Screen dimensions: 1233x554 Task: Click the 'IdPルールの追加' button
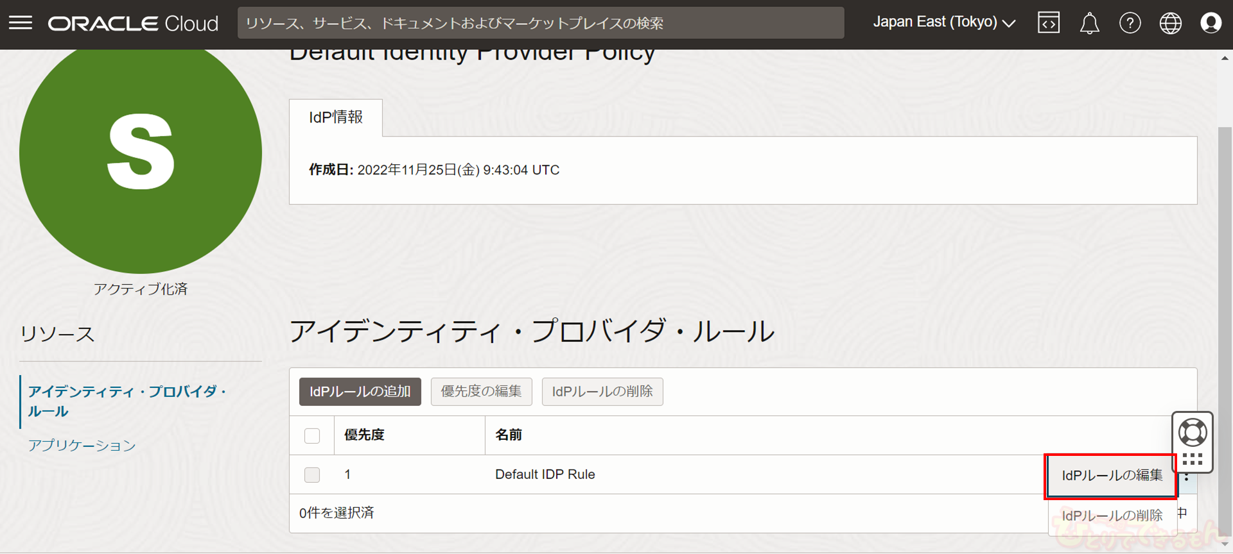click(x=360, y=392)
